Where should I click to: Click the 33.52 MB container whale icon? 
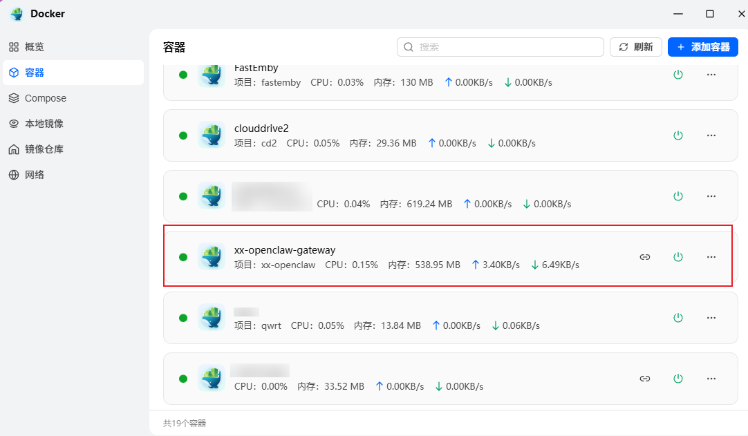click(x=212, y=378)
